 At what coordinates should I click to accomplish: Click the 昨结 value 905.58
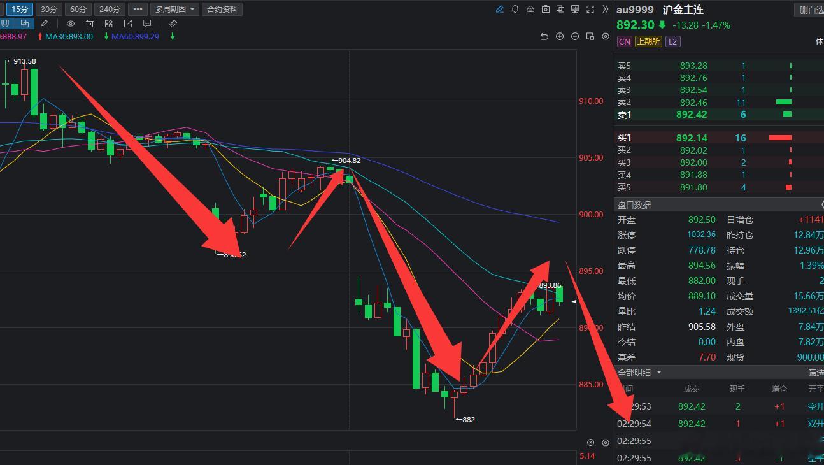pos(702,327)
